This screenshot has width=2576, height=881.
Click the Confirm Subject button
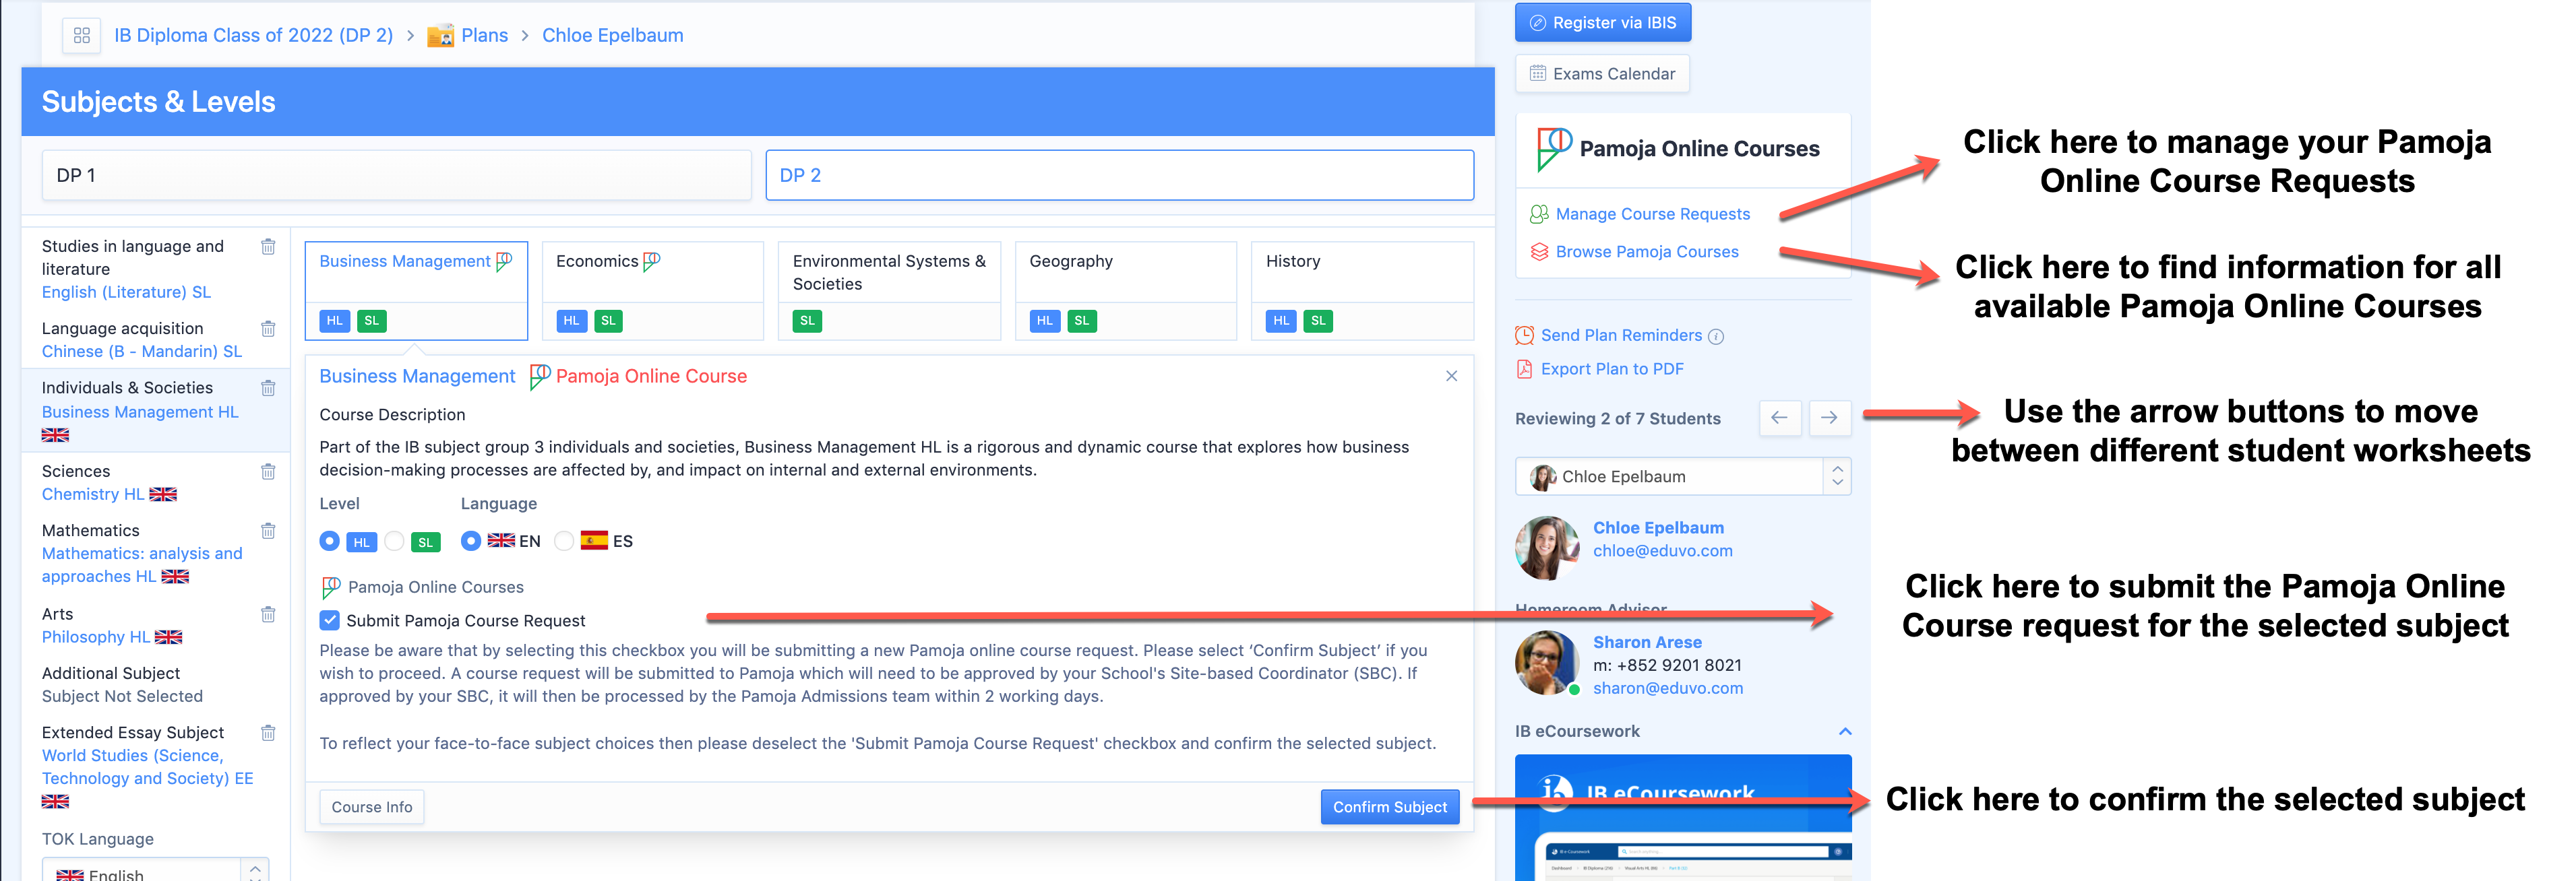click(x=1389, y=807)
